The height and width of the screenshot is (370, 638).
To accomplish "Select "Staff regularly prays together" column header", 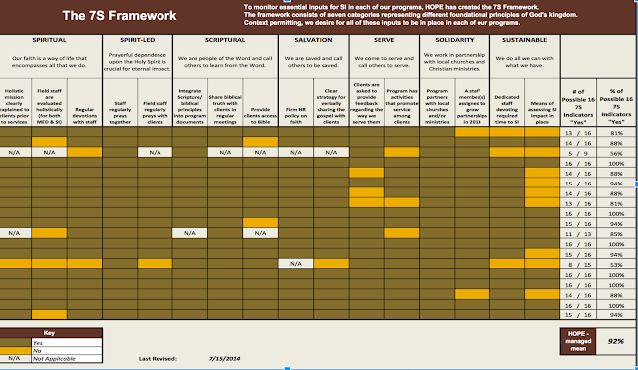I will (120, 113).
